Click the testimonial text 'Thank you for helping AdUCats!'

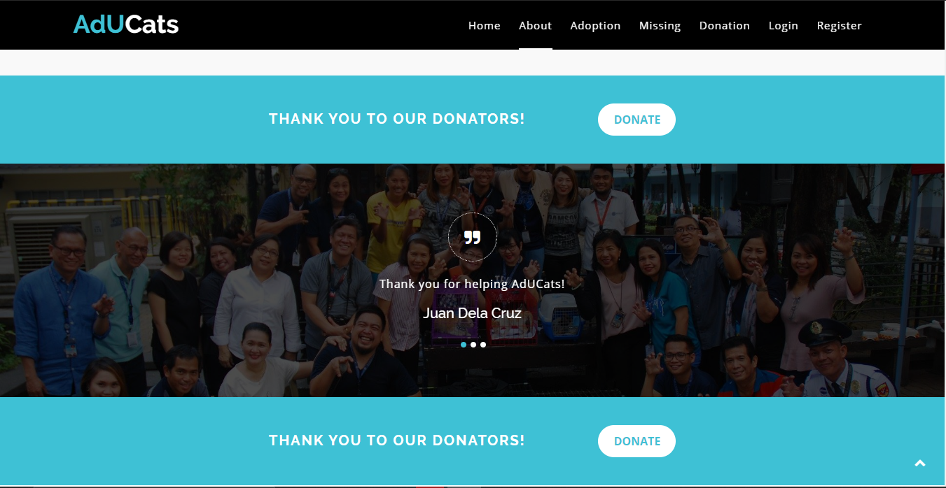point(472,285)
